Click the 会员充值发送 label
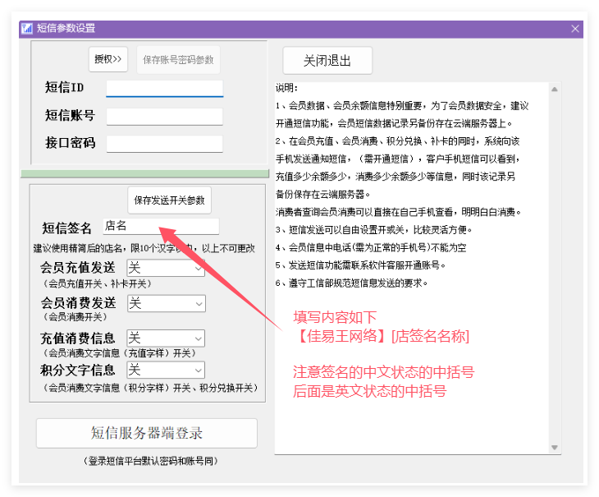The height and width of the screenshot is (497, 599). (78, 268)
